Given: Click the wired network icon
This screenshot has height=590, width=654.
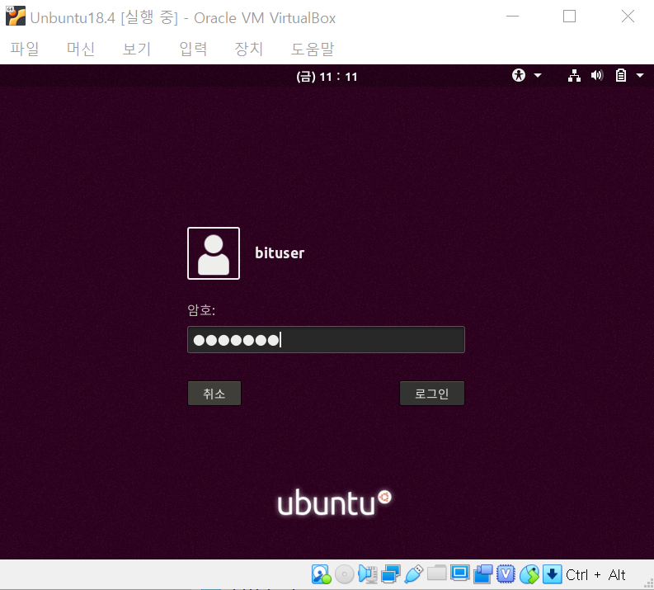Looking at the screenshot, I should tap(574, 76).
